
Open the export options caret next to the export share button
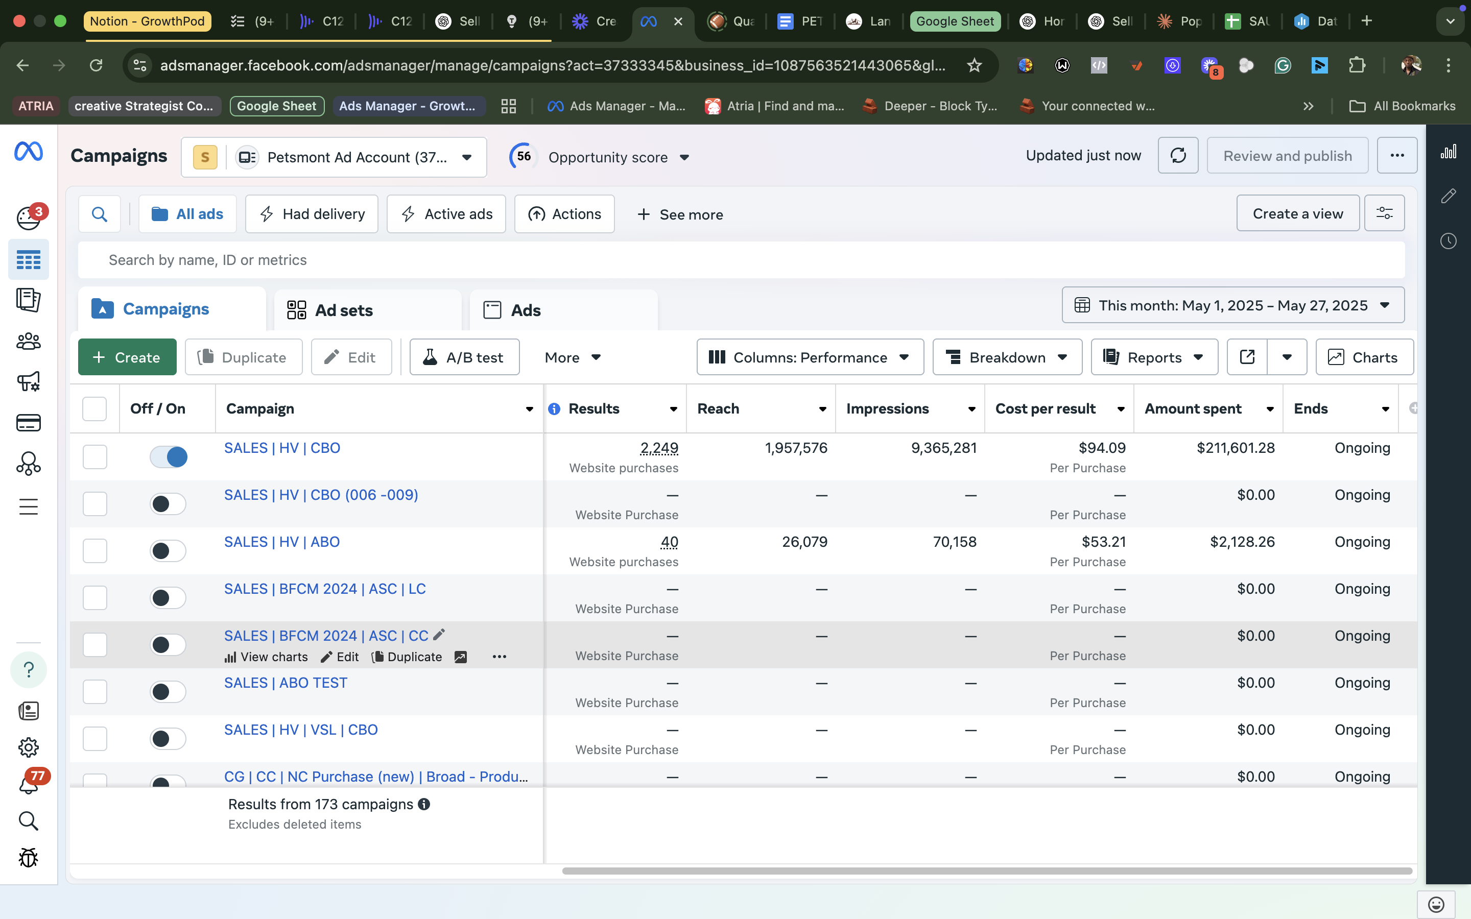pos(1287,357)
